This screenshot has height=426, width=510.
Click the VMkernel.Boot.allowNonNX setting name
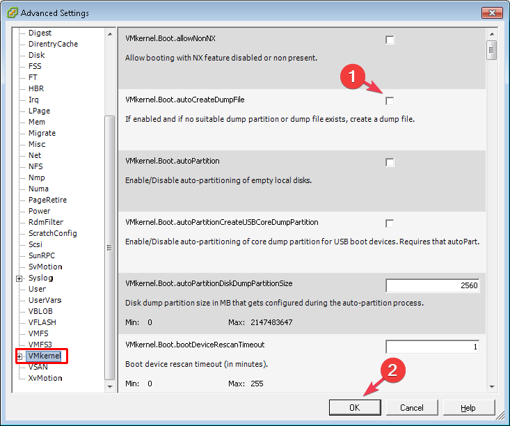tap(170, 38)
